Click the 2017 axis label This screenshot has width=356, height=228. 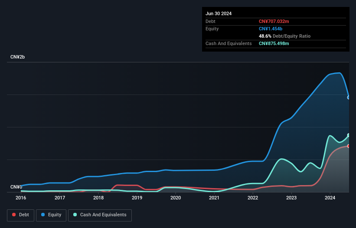pos(60,198)
